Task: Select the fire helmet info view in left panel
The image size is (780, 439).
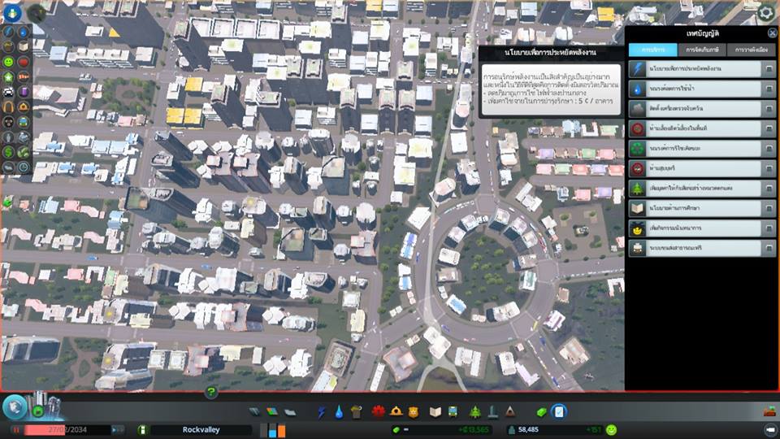Action: point(24,106)
